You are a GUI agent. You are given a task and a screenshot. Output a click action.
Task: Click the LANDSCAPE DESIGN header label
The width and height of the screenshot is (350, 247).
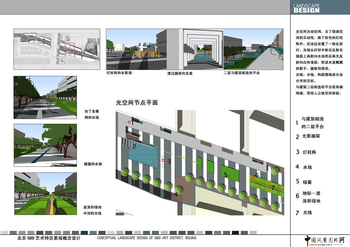pyautogui.click(x=307, y=8)
